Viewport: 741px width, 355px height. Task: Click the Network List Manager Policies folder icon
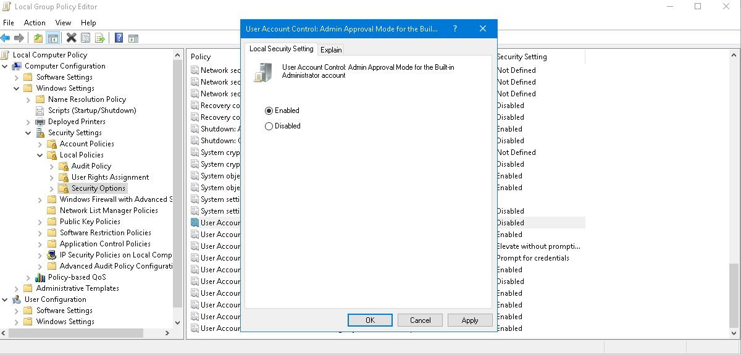tap(52, 211)
